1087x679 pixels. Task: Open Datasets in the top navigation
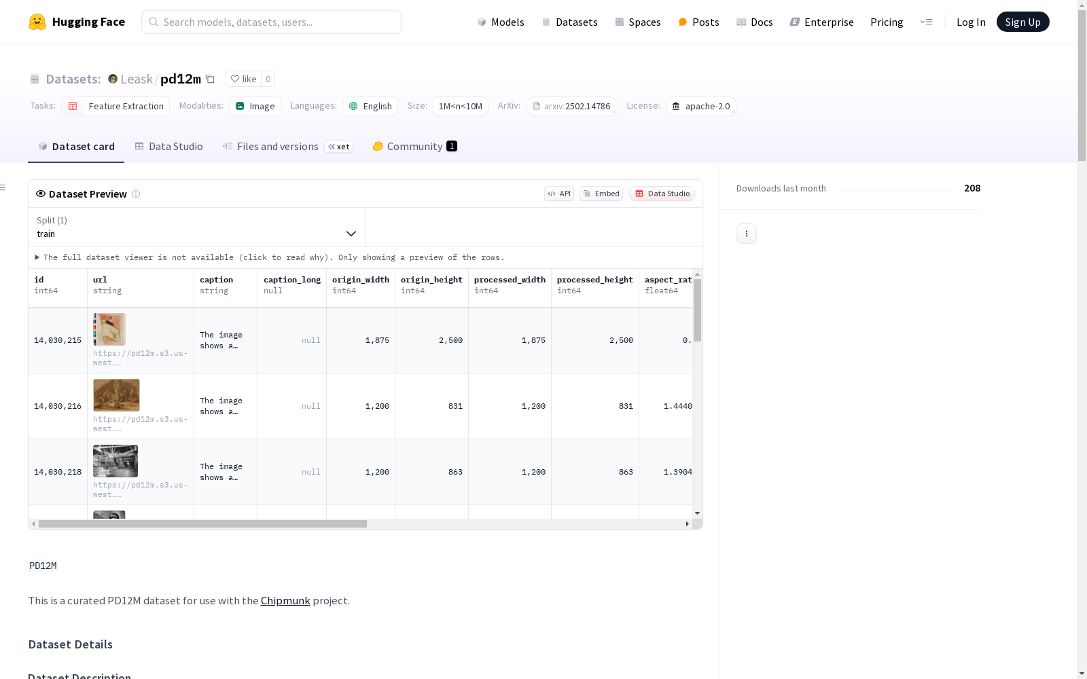[569, 22]
